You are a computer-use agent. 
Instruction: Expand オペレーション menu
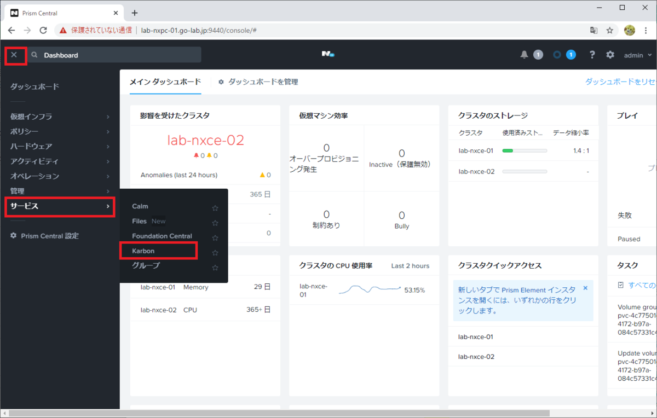(x=60, y=176)
